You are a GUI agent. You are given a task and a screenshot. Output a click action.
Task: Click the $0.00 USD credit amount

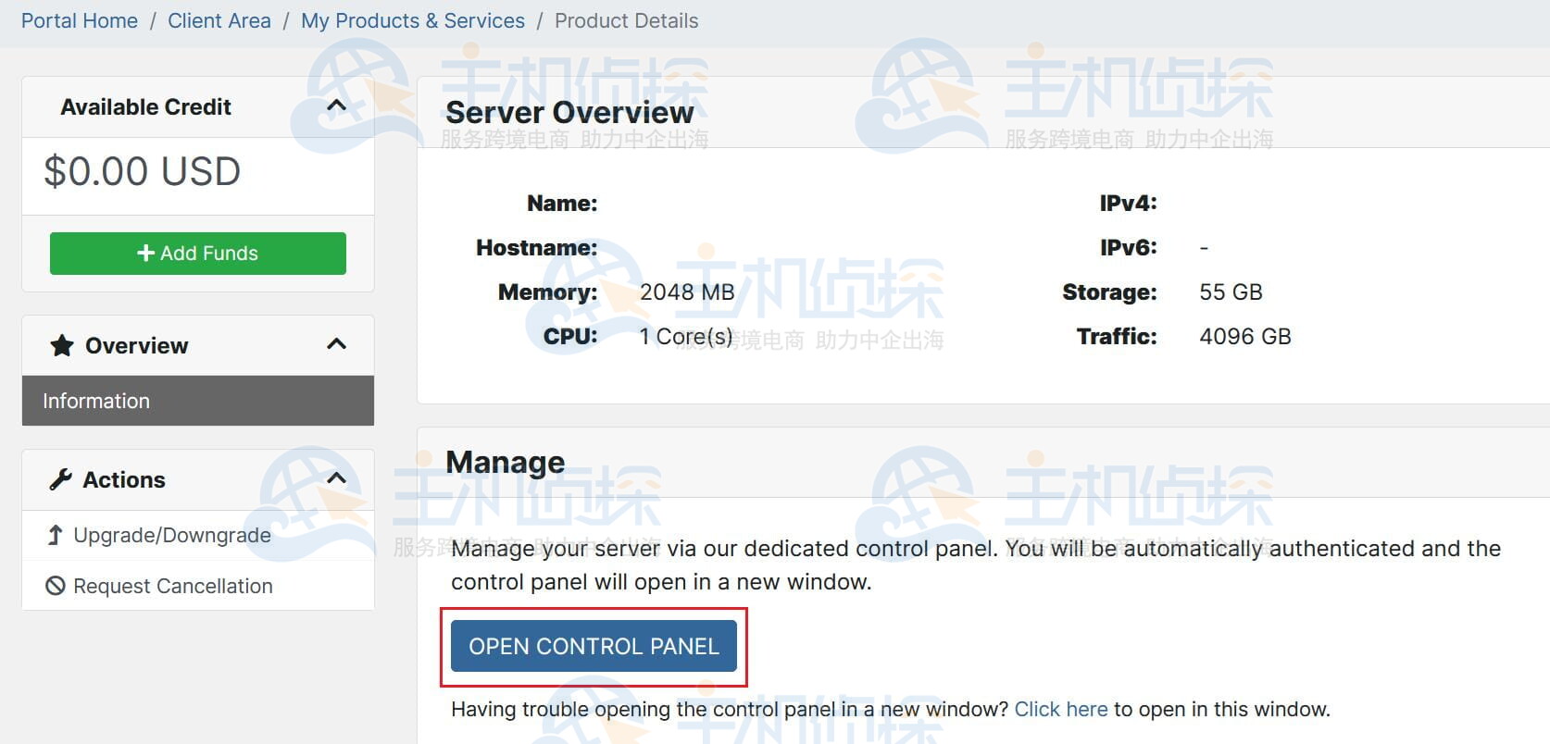pyautogui.click(x=143, y=171)
